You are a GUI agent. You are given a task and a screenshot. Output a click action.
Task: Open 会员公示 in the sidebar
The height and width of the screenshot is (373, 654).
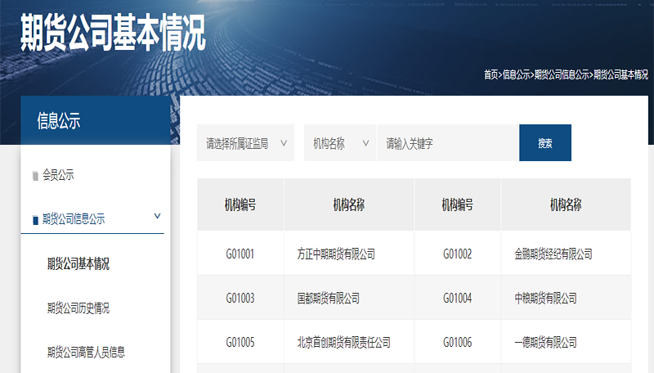click(x=58, y=175)
